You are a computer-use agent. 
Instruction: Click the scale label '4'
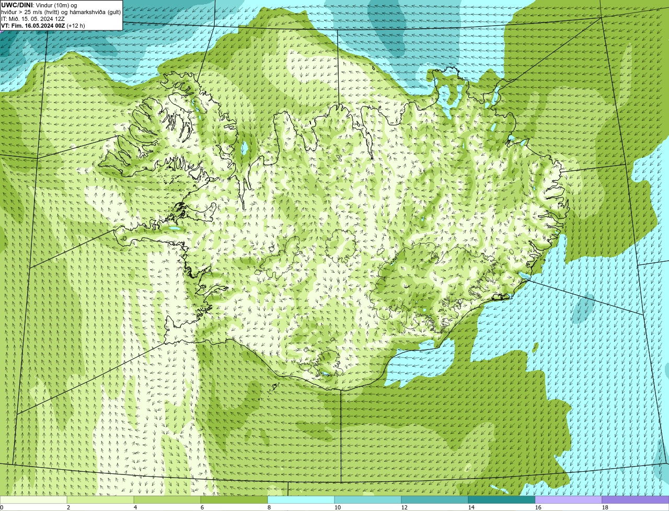135,507
